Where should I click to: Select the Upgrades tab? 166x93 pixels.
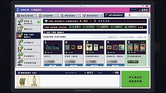pyautogui.click(x=114, y=15)
